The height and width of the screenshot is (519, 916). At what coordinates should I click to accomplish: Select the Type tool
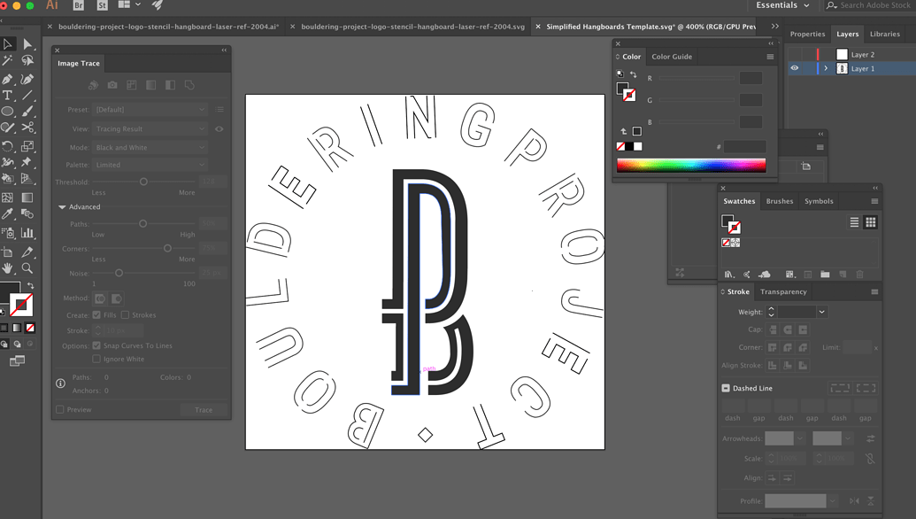9,95
